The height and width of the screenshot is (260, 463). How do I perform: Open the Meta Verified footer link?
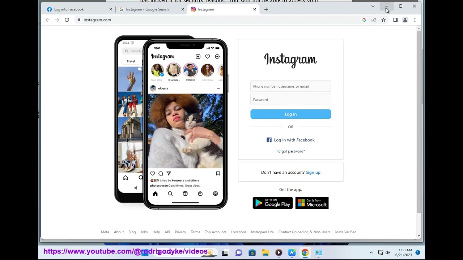tap(346, 232)
